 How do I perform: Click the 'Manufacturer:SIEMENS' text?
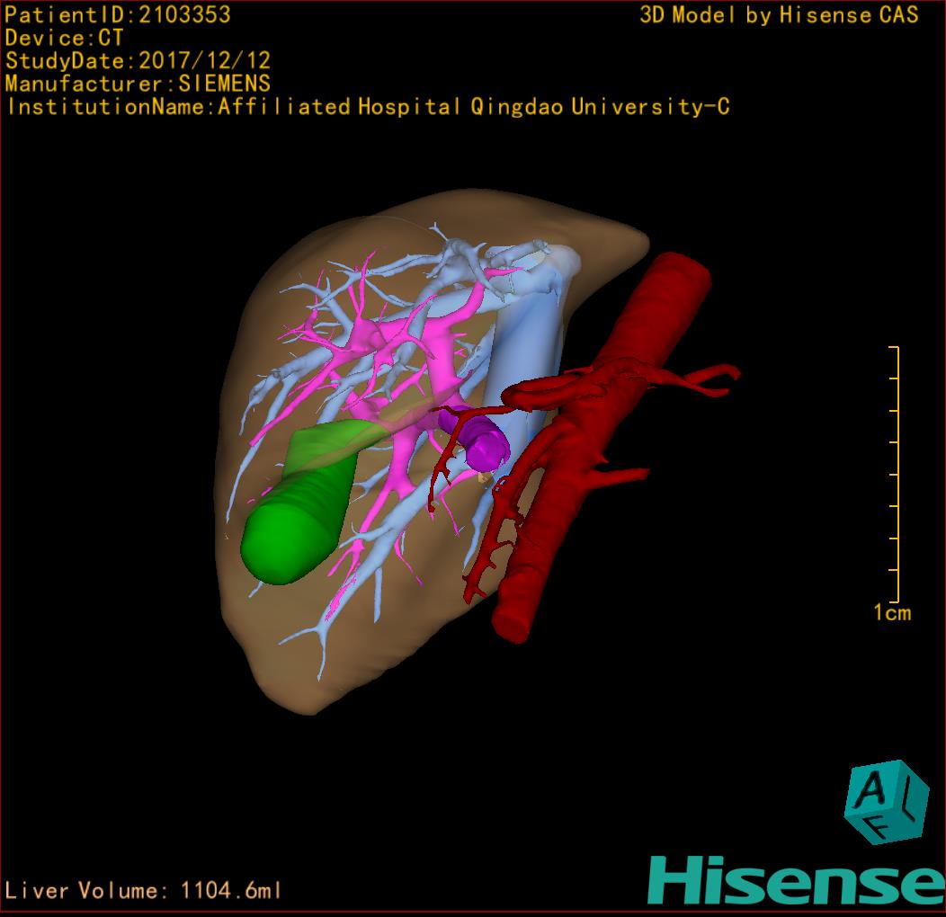click(x=138, y=84)
